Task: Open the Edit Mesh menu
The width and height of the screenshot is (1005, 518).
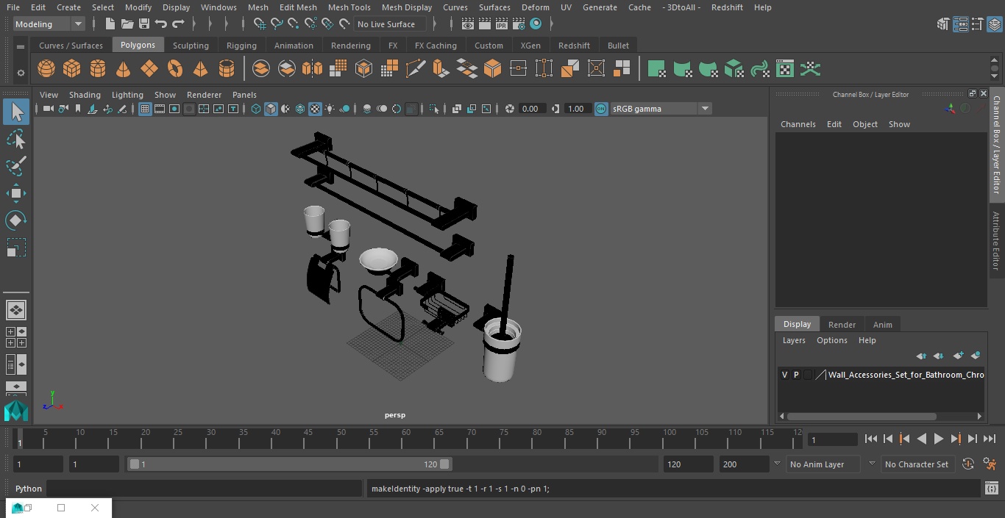Action: tap(298, 7)
